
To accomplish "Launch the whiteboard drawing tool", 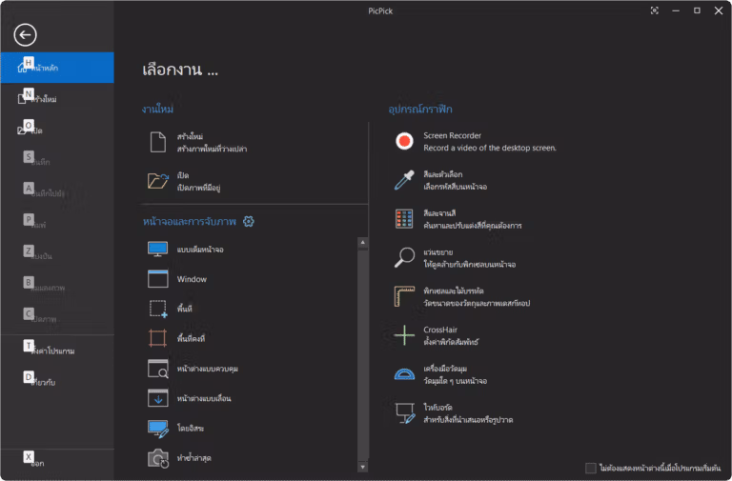I will 454,413.
